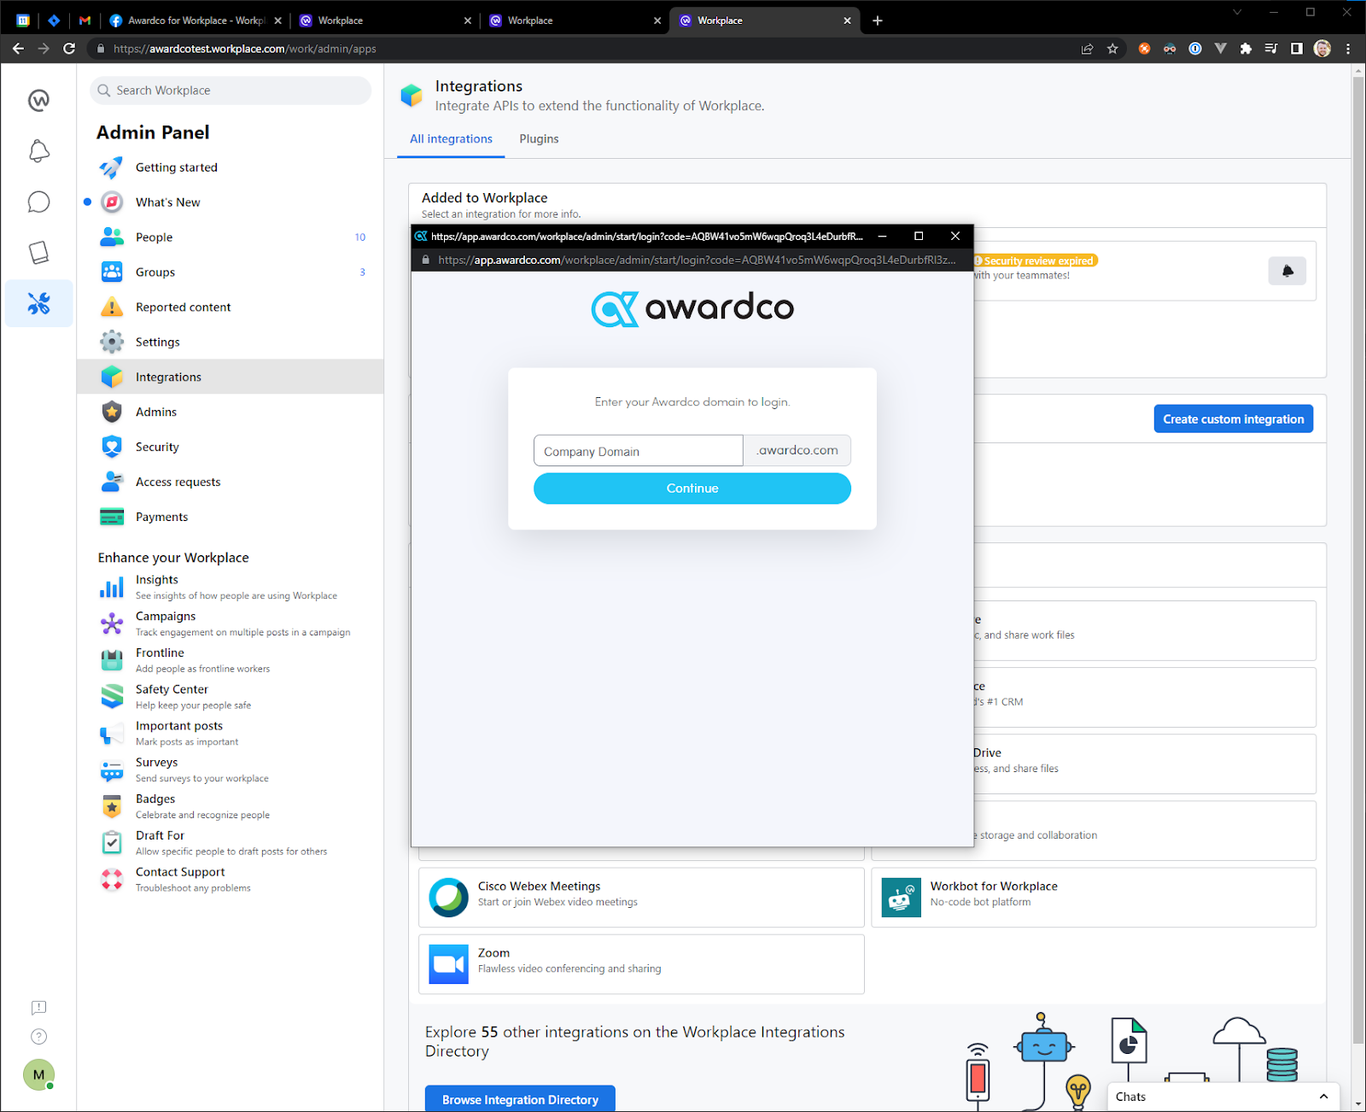Open the Insights menu item
This screenshot has width=1366, height=1112.
pos(157,580)
